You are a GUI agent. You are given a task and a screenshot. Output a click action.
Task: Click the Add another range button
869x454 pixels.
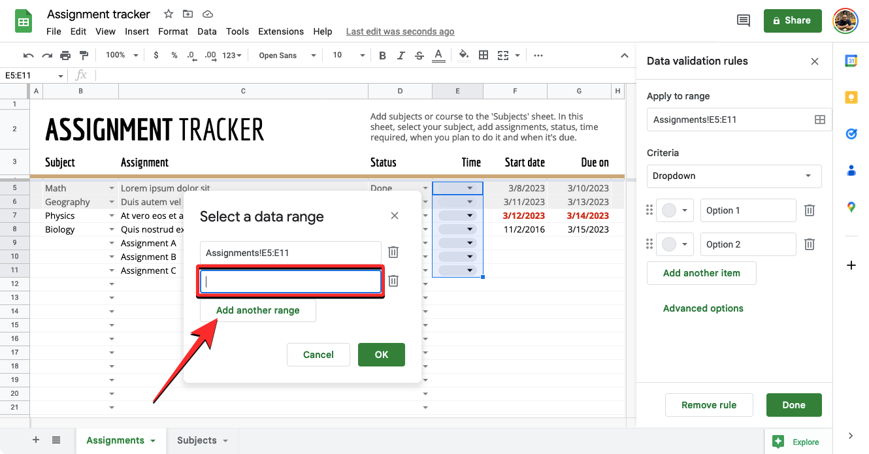pos(257,310)
